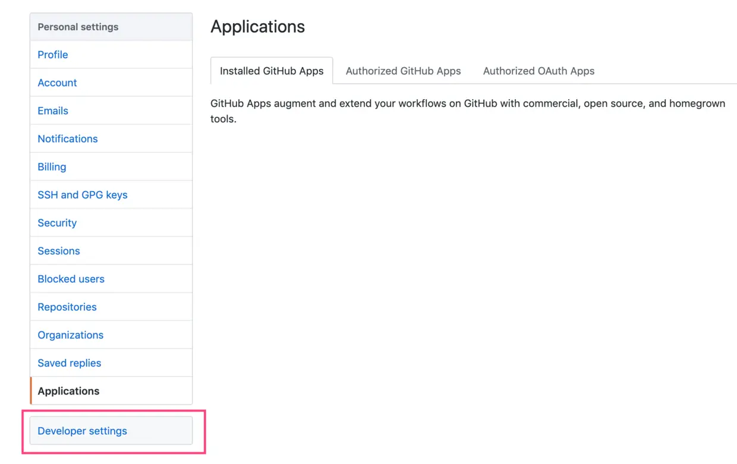Image resolution: width=737 pixels, height=464 pixels.
Task: Open the Organizations settings link
Action: [x=71, y=335]
